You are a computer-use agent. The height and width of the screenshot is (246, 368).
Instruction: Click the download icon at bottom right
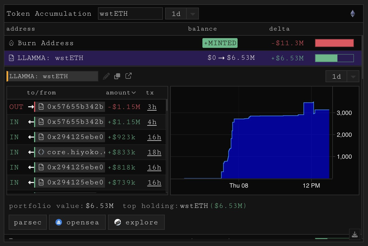click(355, 234)
